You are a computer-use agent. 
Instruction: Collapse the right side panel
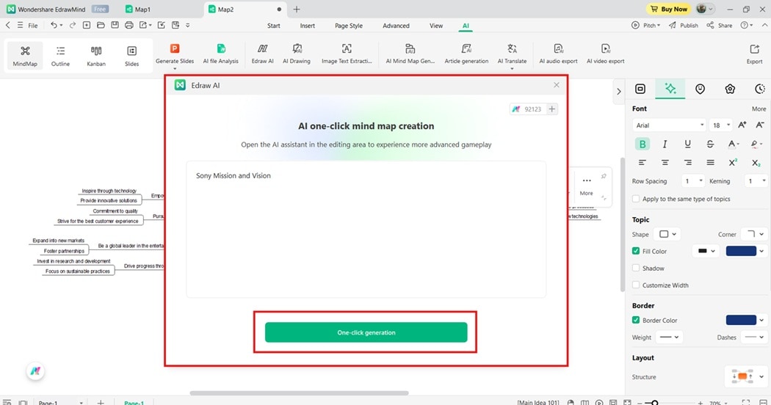(x=618, y=91)
